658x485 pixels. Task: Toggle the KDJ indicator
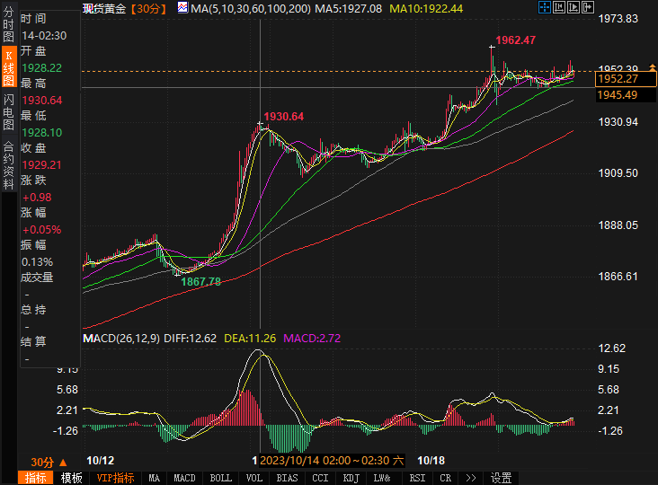coord(351,478)
